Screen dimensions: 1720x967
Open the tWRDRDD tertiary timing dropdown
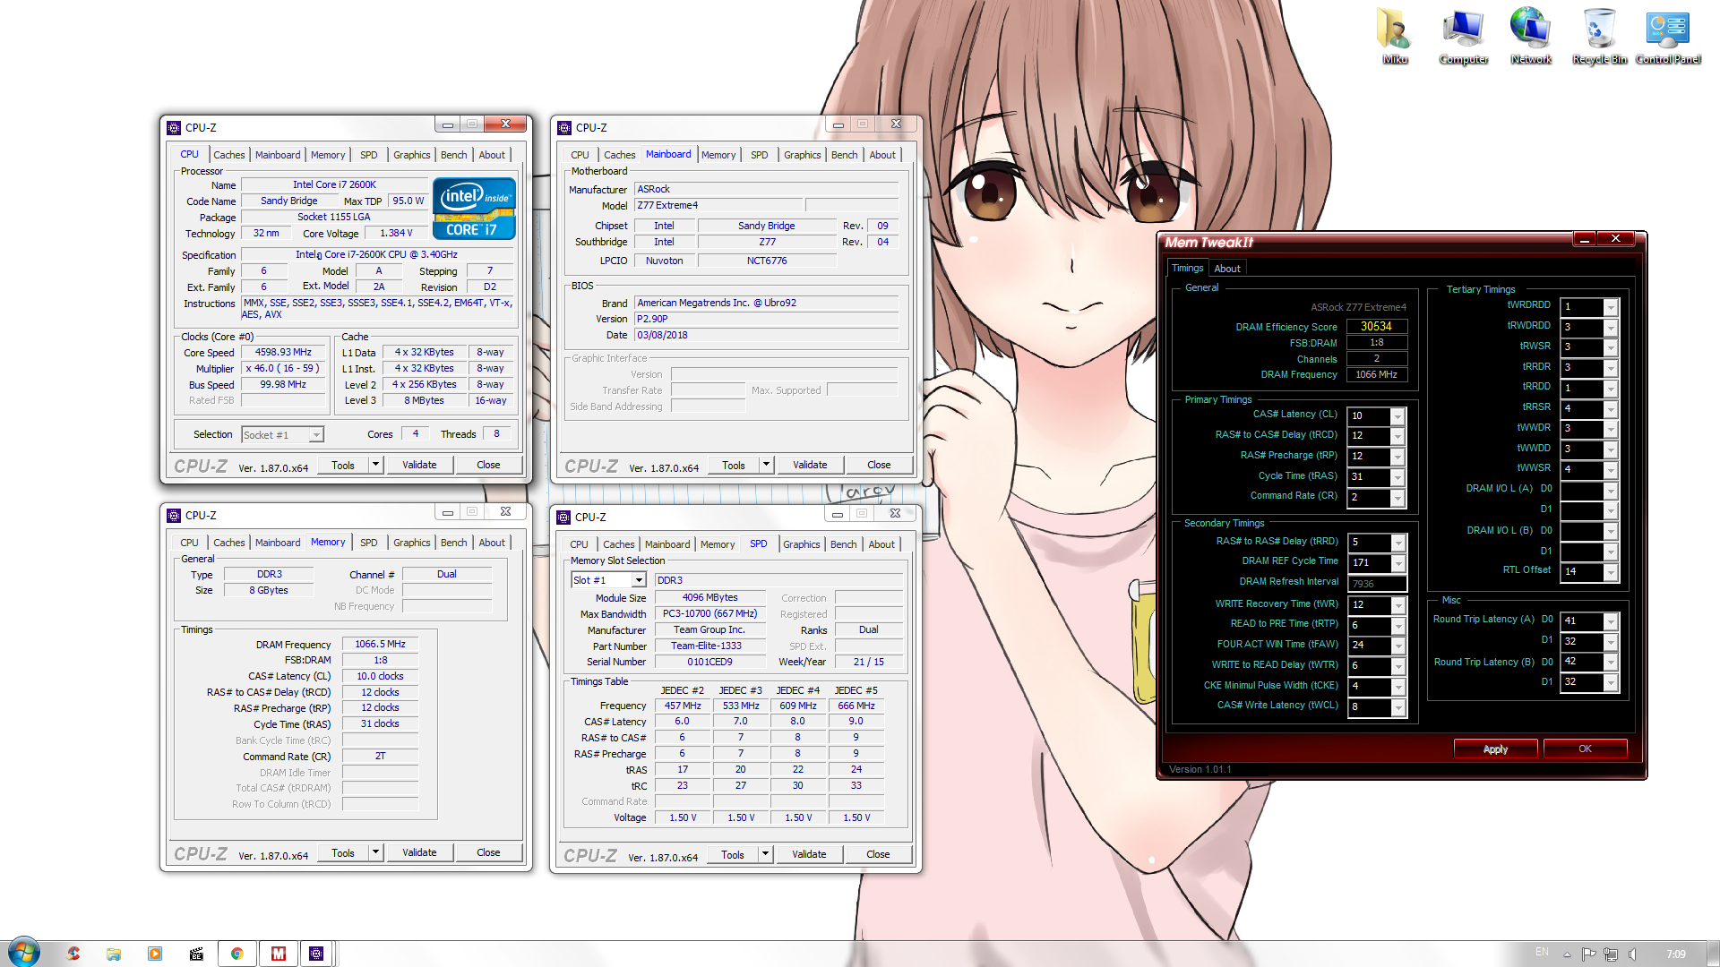(x=1611, y=307)
